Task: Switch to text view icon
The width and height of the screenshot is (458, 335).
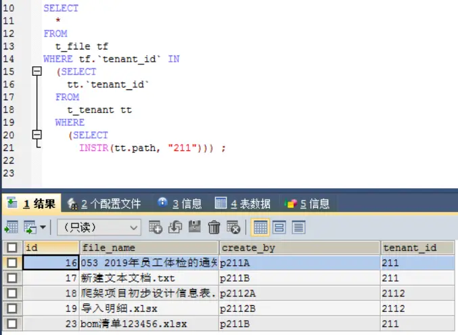Action: [298, 227]
